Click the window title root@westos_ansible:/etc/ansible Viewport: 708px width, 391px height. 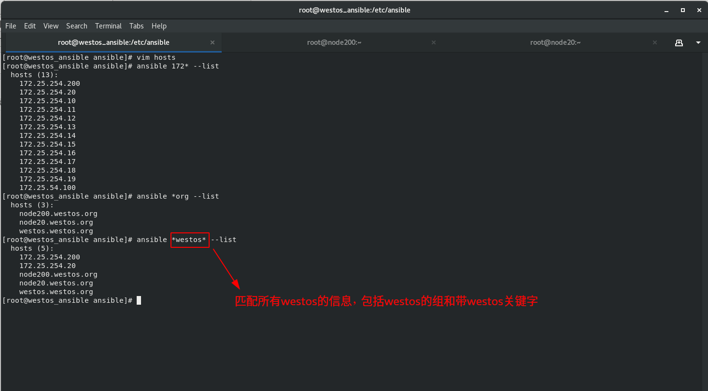[x=354, y=10]
